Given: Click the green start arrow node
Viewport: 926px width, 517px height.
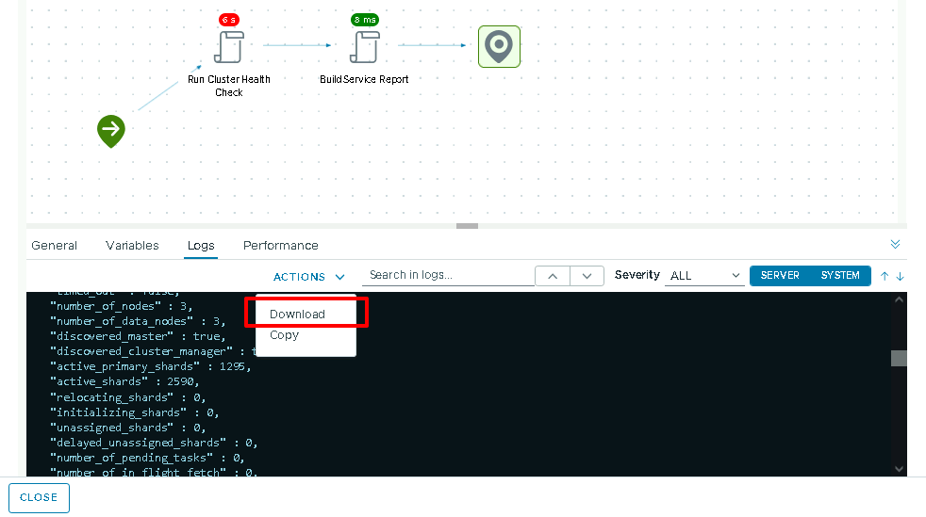Looking at the screenshot, I should point(111,130).
